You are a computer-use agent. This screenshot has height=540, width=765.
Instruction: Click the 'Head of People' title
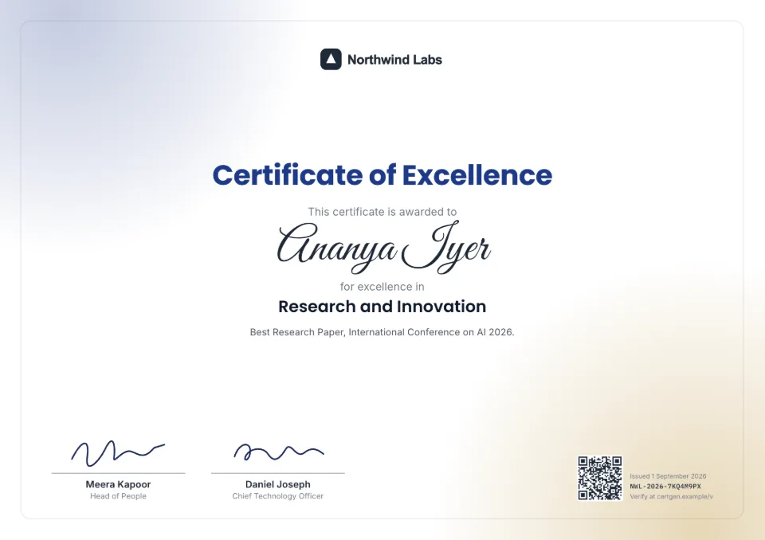(x=118, y=496)
